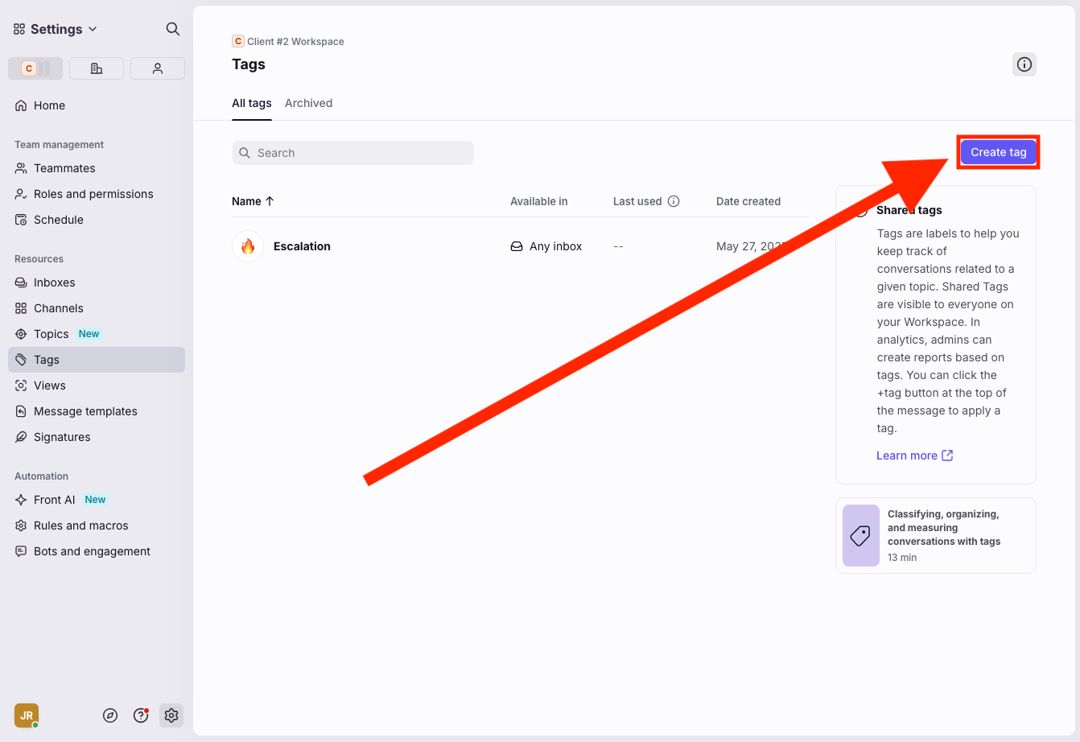This screenshot has height=742, width=1080.
Task: Open tags tutorial video card
Action: coord(935,535)
